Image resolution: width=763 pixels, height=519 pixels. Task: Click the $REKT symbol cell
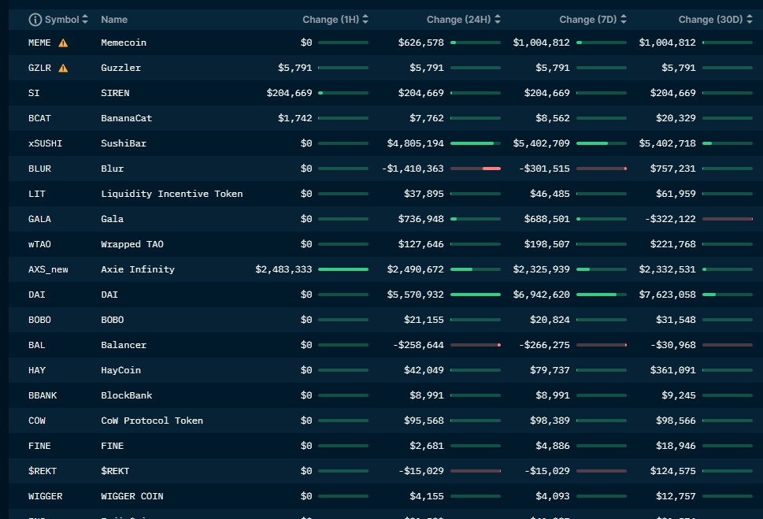(43, 471)
